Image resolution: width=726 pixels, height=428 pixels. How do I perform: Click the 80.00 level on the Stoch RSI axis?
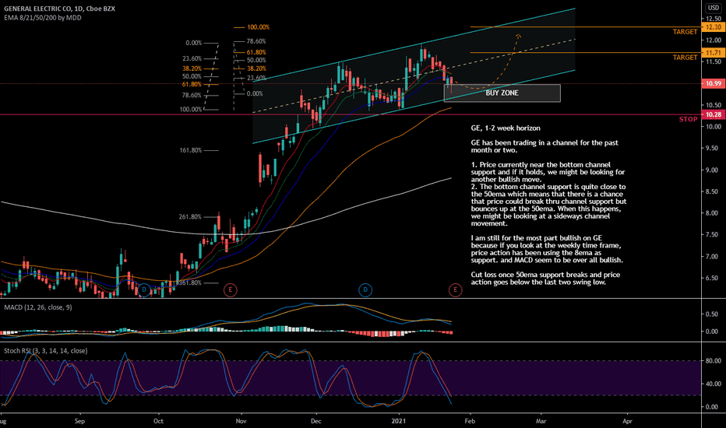(x=714, y=360)
